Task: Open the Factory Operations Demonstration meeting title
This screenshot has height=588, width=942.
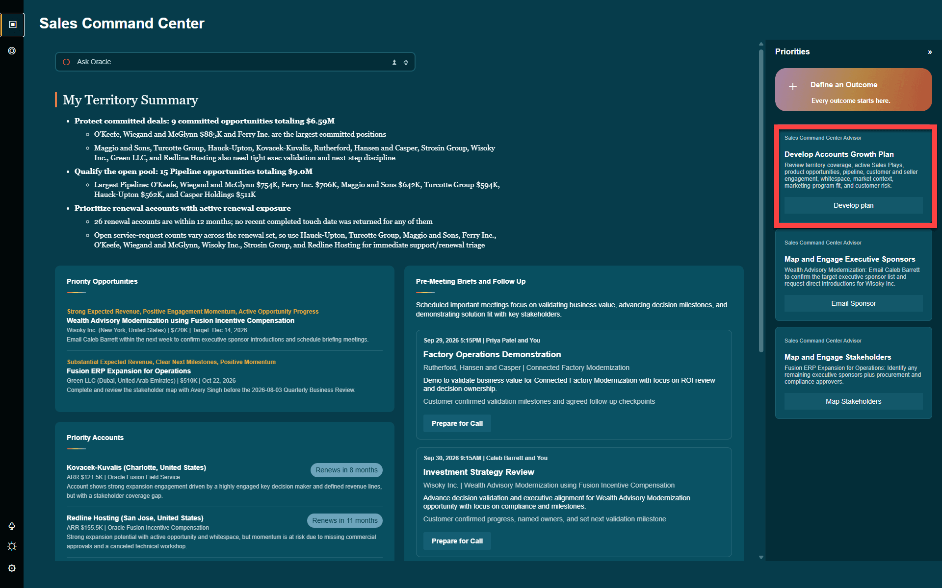Action: 492,354
